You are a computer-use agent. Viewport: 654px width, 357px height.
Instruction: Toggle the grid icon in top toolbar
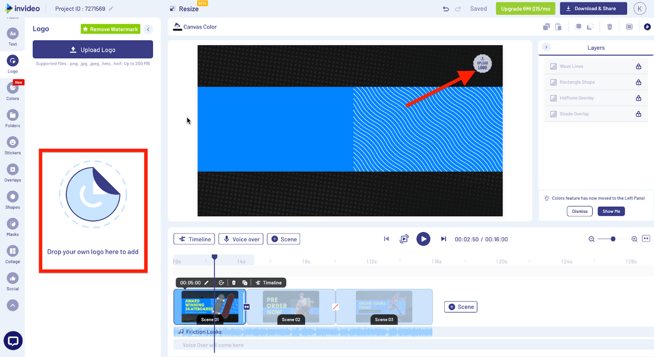pos(629,27)
